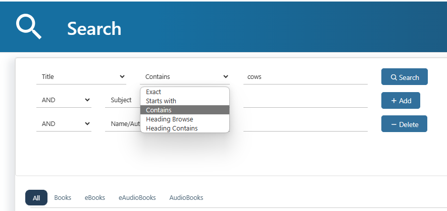Switch to the Books tab
The height and width of the screenshot is (211, 447).
pyautogui.click(x=63, y=197)
